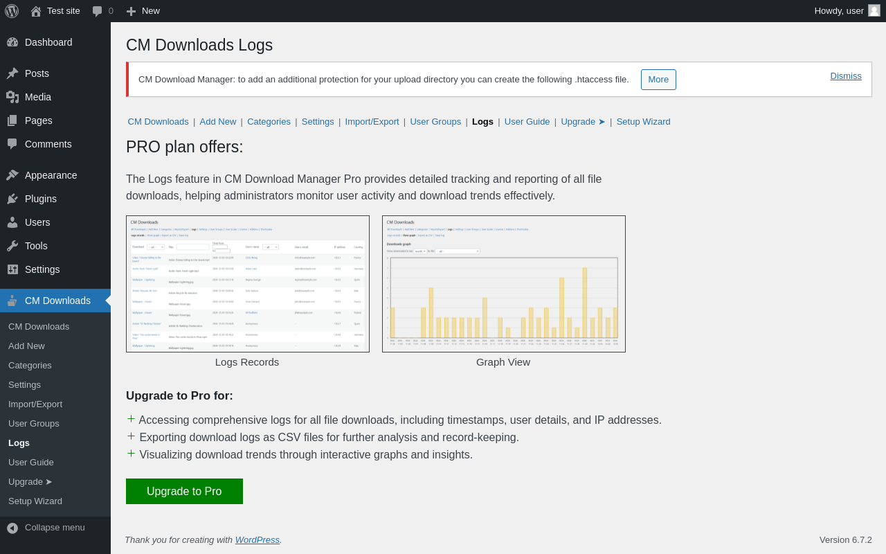886x554 pixels.
Task: Open Settings tab link in page navigation
Action: click(x=318, y=122)
